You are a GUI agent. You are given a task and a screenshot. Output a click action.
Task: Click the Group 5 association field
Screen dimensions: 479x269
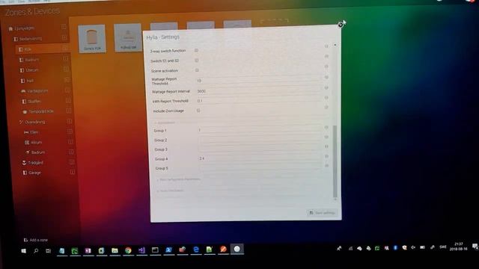tap(260, 167)
